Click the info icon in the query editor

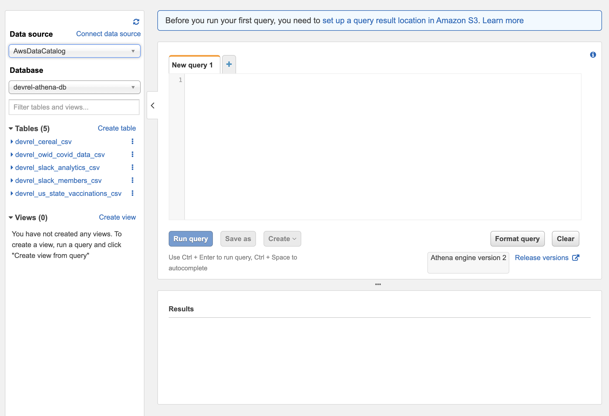[593, 55]
